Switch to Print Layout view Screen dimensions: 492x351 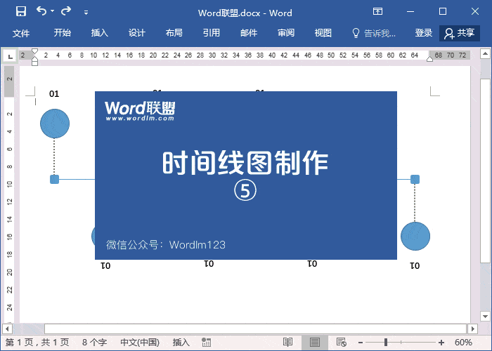[314, 343]
